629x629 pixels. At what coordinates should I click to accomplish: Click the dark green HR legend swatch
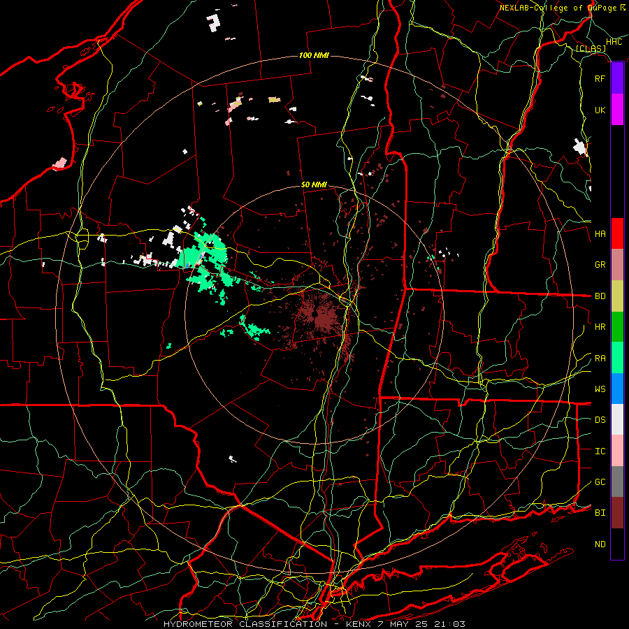tap(617, 326)
